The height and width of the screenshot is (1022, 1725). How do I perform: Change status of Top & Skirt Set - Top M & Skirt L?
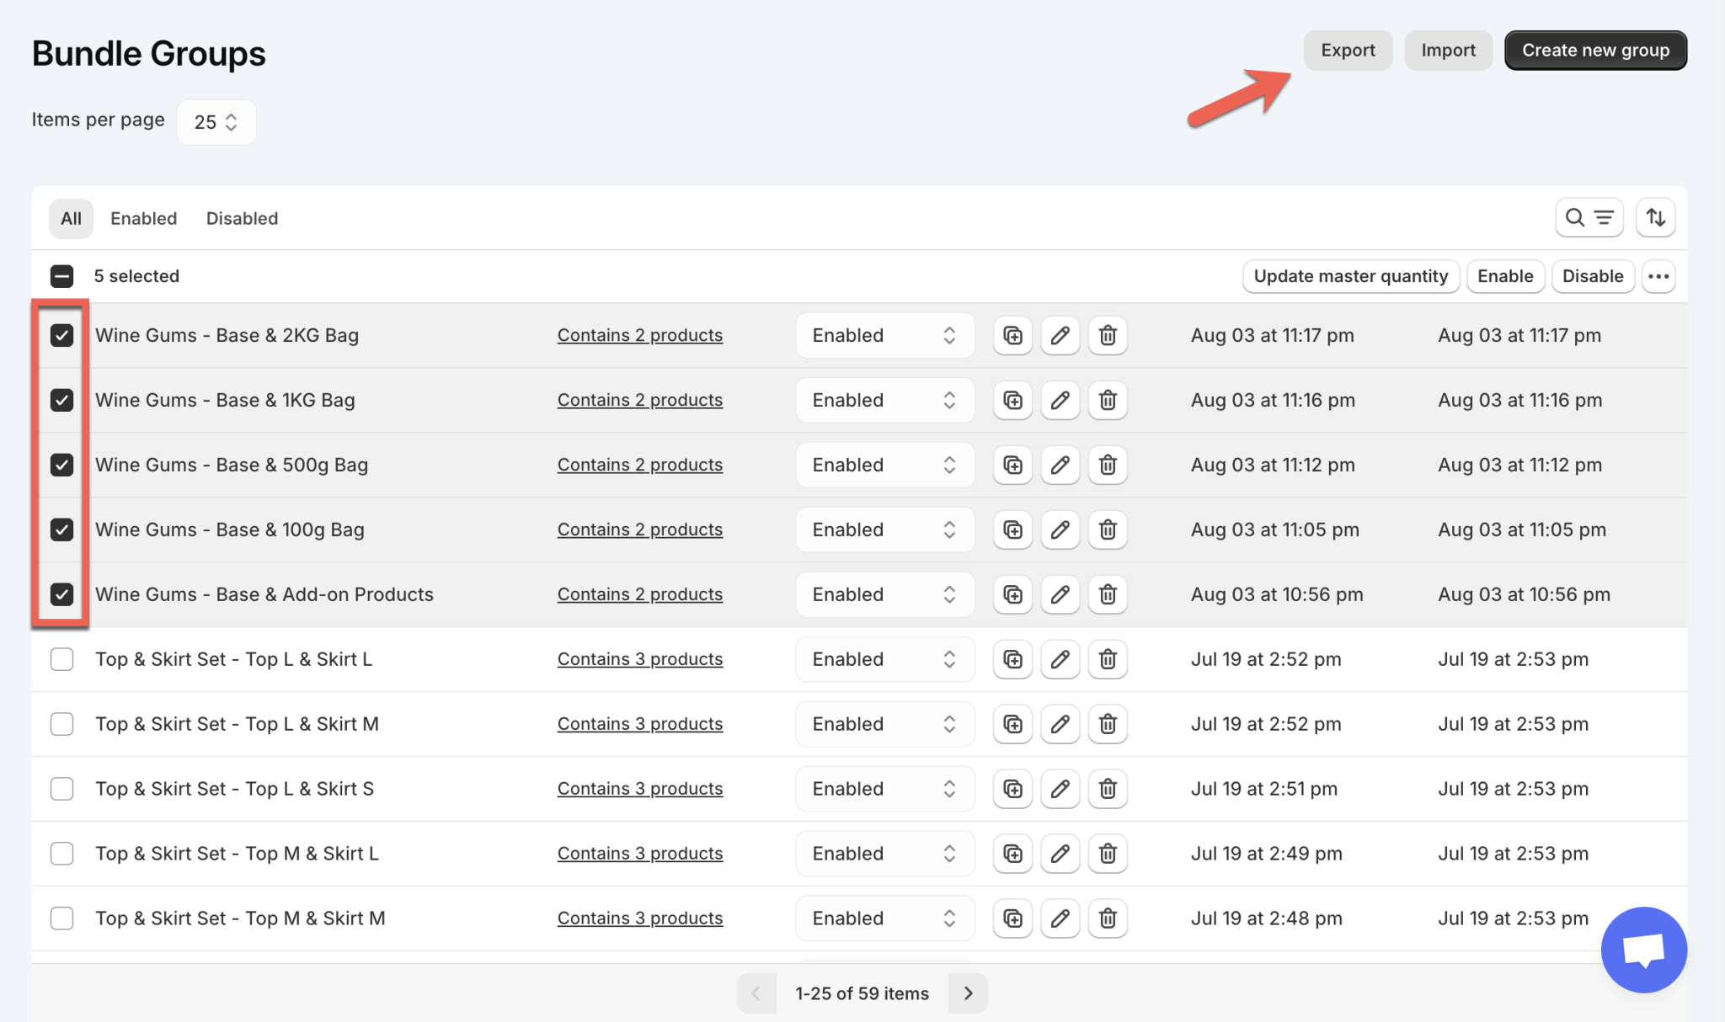pos(884,853)
